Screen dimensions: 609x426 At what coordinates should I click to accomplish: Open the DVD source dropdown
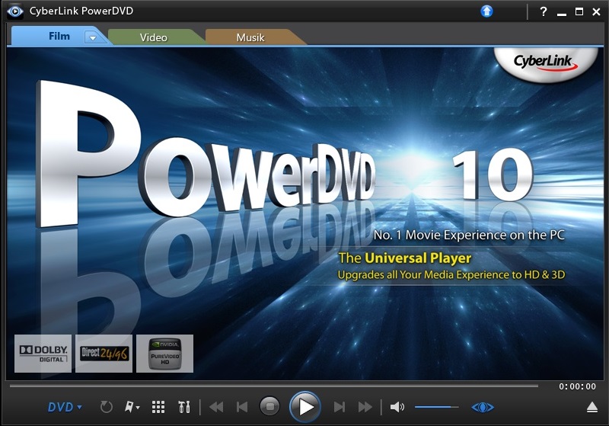[65, 407]
